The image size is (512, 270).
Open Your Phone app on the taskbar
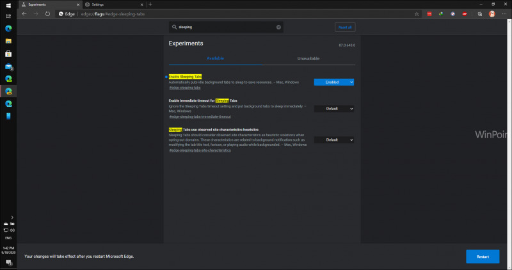click(8, 116)
